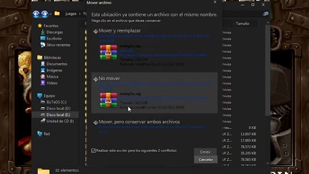
Task: Click the arrow icon beside No mover
Action: pyautogui.click(x=96, y=79)
